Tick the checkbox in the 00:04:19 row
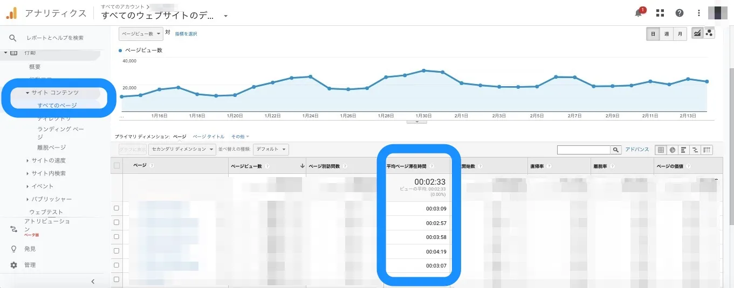Image resolution: width=734 pixels, height=288 pixels. pos(117,251)
